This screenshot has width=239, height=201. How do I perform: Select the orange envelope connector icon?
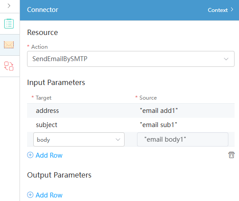9,45
